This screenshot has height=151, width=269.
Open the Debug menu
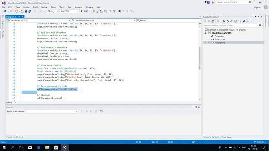coord(44,7)
